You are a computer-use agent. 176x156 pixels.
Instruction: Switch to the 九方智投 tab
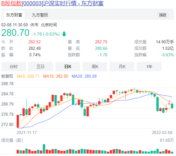coord(40,15)
